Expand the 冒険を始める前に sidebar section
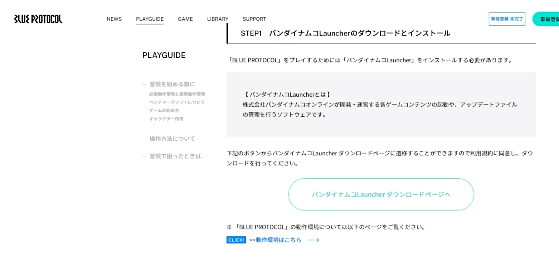Viewport: 559px width, 261px height. 172,84
